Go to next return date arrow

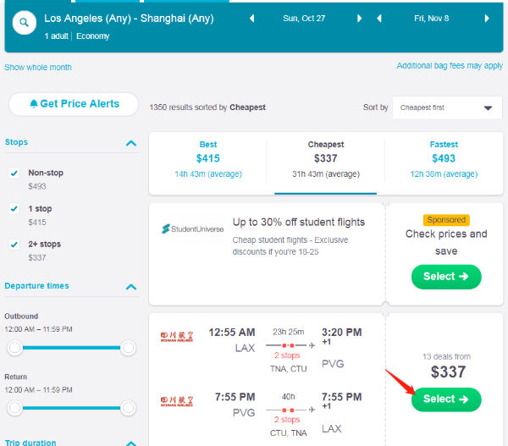coord(487,18)
